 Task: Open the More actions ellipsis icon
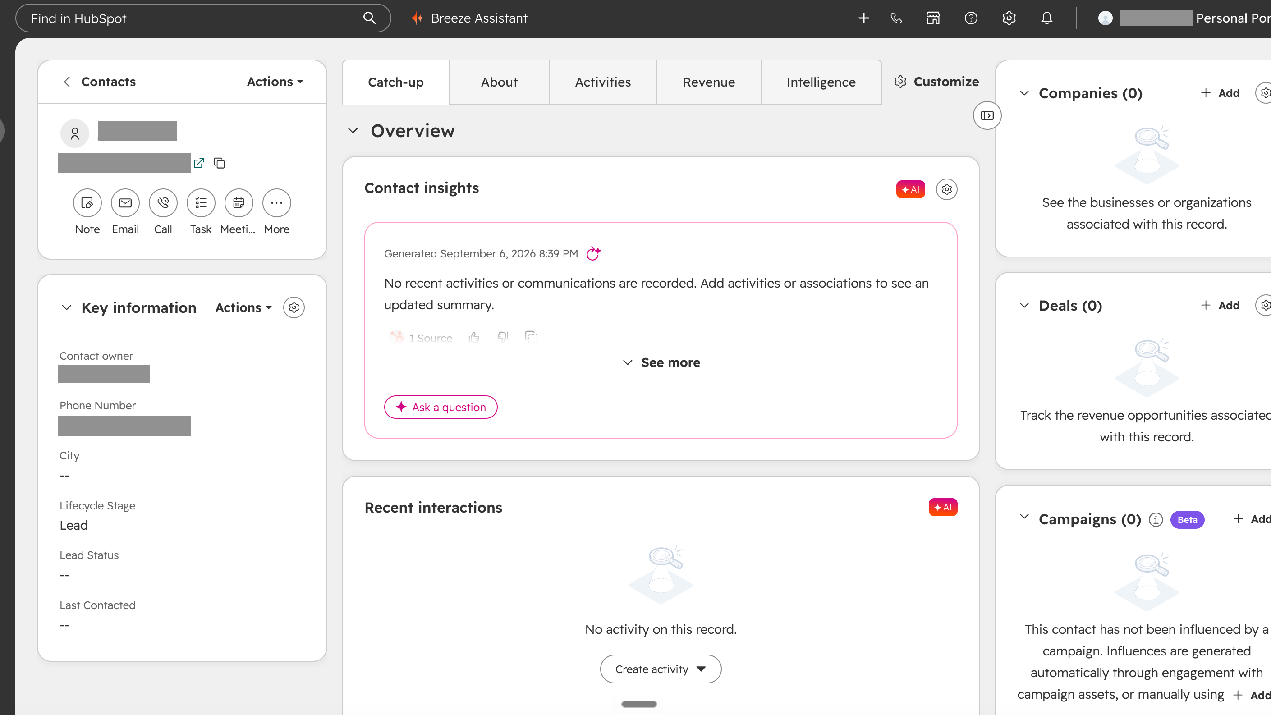click(x=277, y=203)
